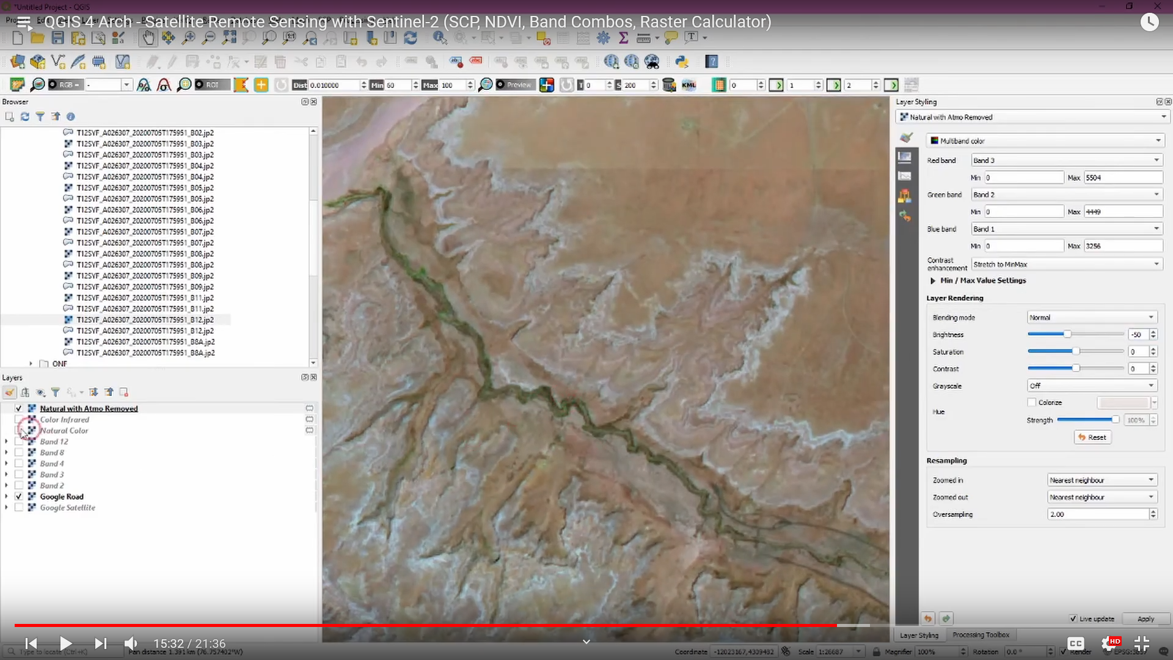This screenshot has height=660, width=1173.
Task: Click the SCP Preview button
Action: pyautogui.click(x=515, y=85)
